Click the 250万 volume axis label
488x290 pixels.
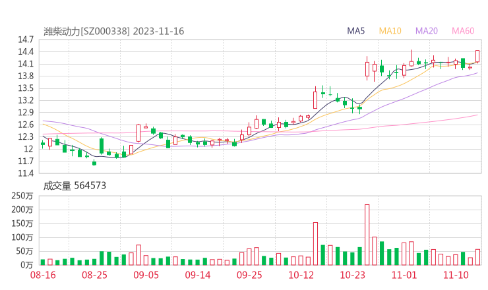[x=22, y=196]
